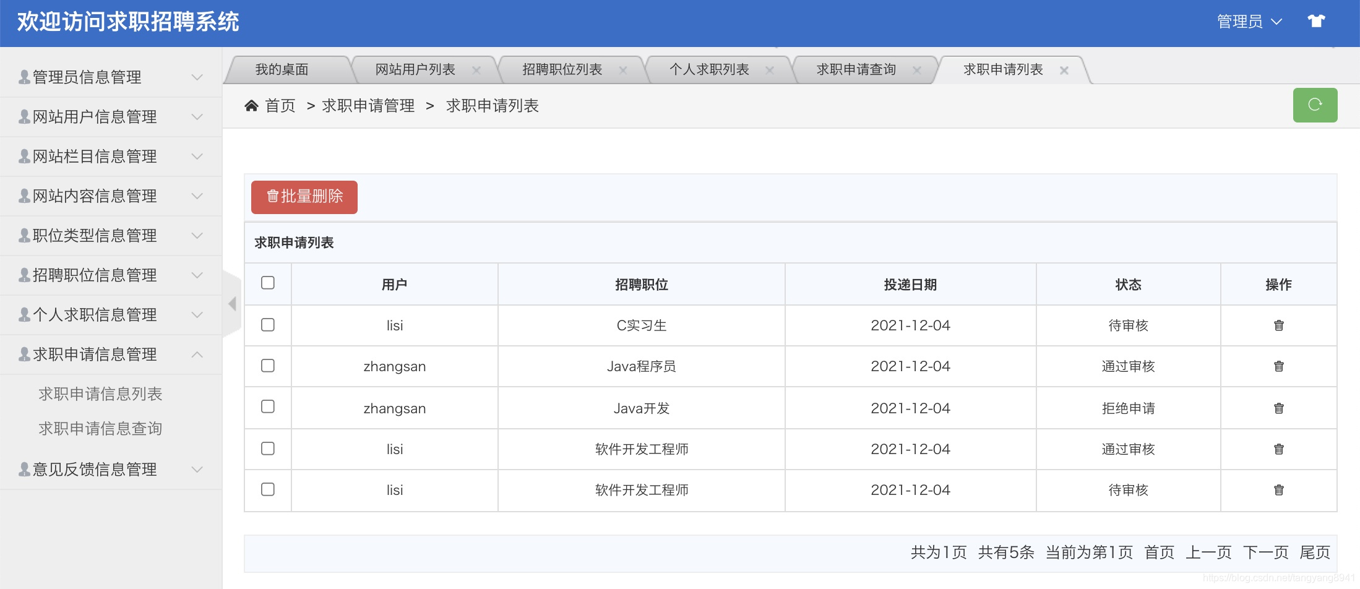Click the 投递日期 column header

click(x=910, y=285)
